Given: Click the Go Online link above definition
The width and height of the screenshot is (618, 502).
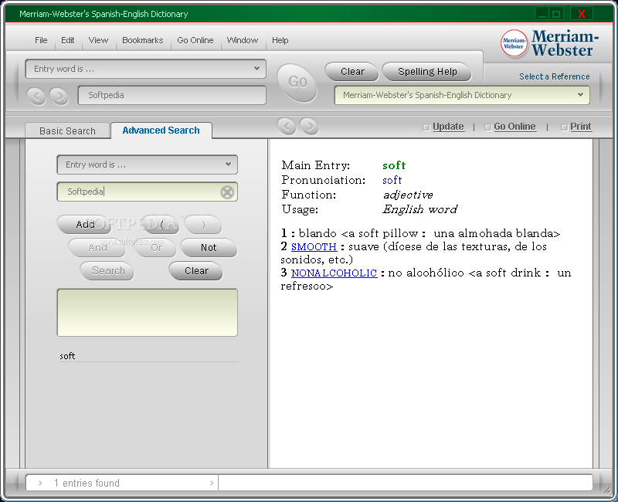Looking at the screenshot, I should click(514, 127).
